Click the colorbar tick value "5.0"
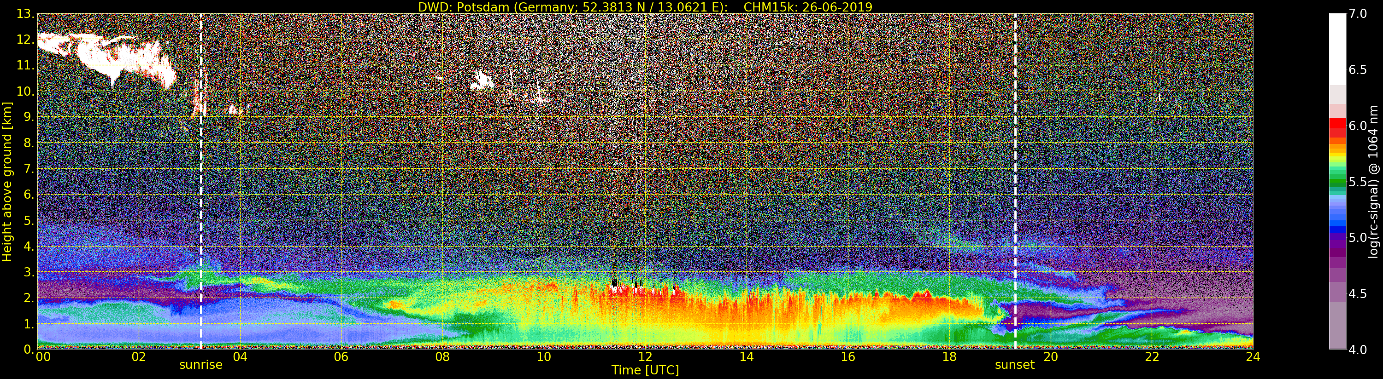The image size is (1383, 379). pyautogui.click(x=1358, y=237)
